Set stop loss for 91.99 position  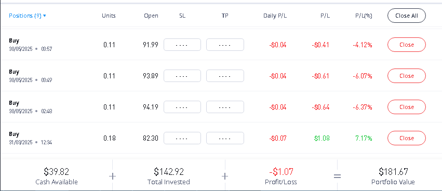click(182, 45)
